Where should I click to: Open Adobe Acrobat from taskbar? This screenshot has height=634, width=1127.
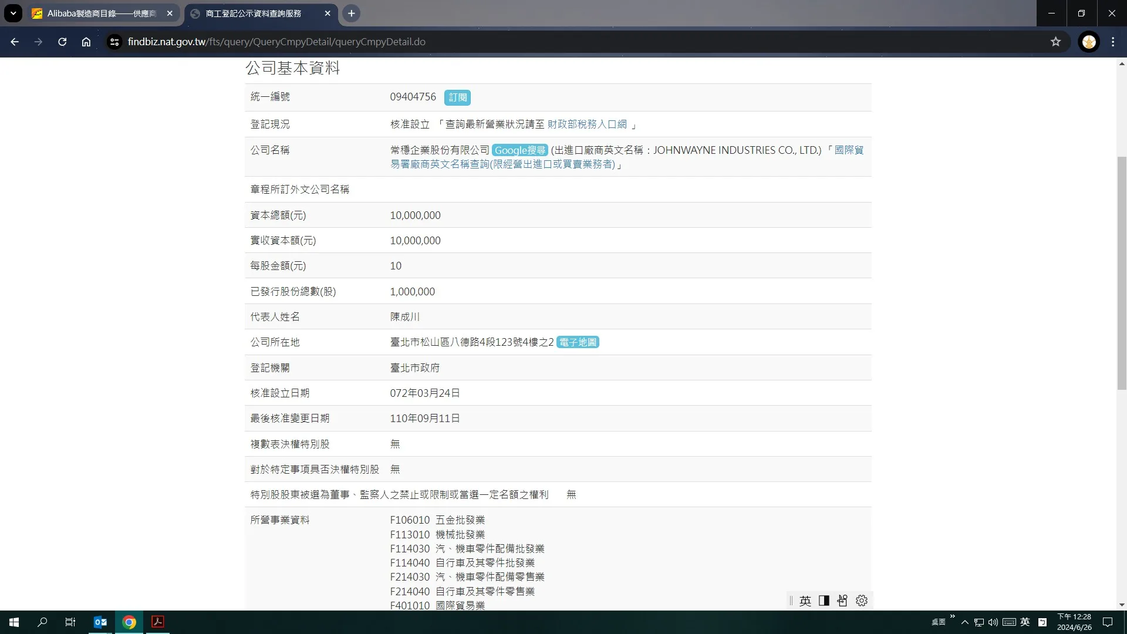point(157,622)
